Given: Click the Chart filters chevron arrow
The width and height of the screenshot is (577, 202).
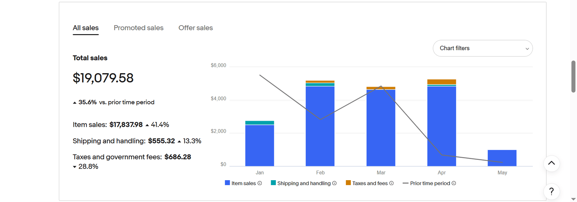Looking at the screenshot, I should 527,49.
